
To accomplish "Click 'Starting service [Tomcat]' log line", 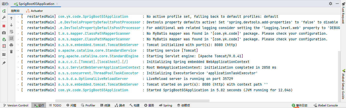I will click(172, 50).
